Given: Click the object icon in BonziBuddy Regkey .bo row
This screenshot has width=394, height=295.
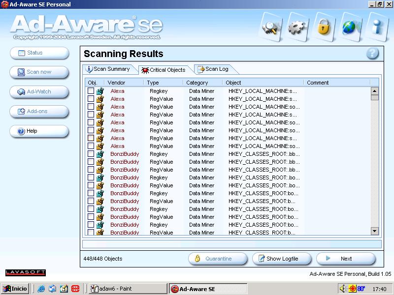Looking at the screenshot, I should [100, 177].
